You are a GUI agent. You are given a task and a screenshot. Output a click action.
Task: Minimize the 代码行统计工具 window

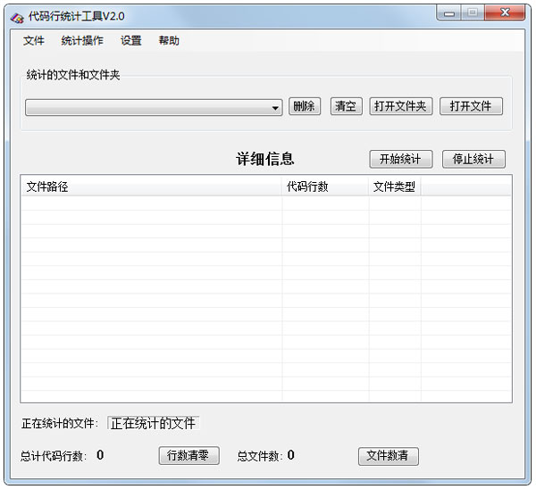point(449,13)
